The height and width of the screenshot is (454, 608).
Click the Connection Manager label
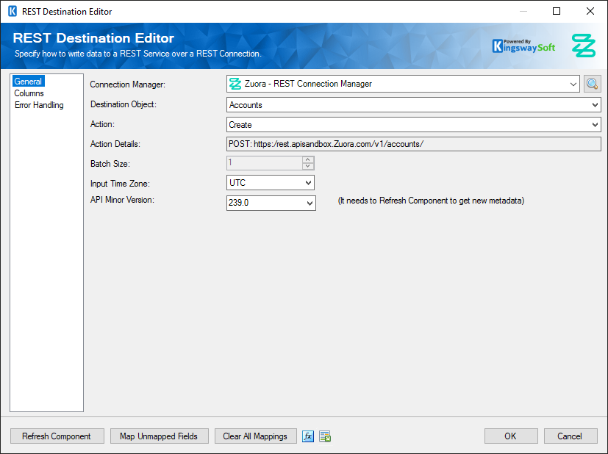coord(128,84)
